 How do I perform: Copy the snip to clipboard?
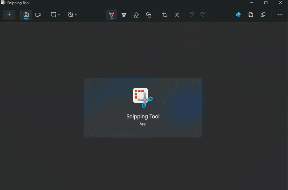click(x=263, y=15)
